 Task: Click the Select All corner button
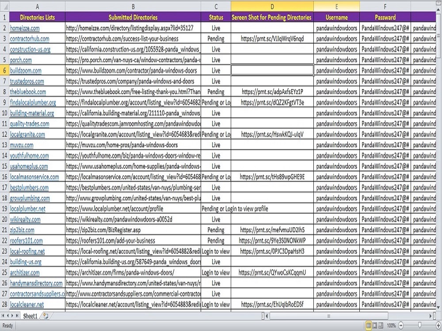coord(4,6)
